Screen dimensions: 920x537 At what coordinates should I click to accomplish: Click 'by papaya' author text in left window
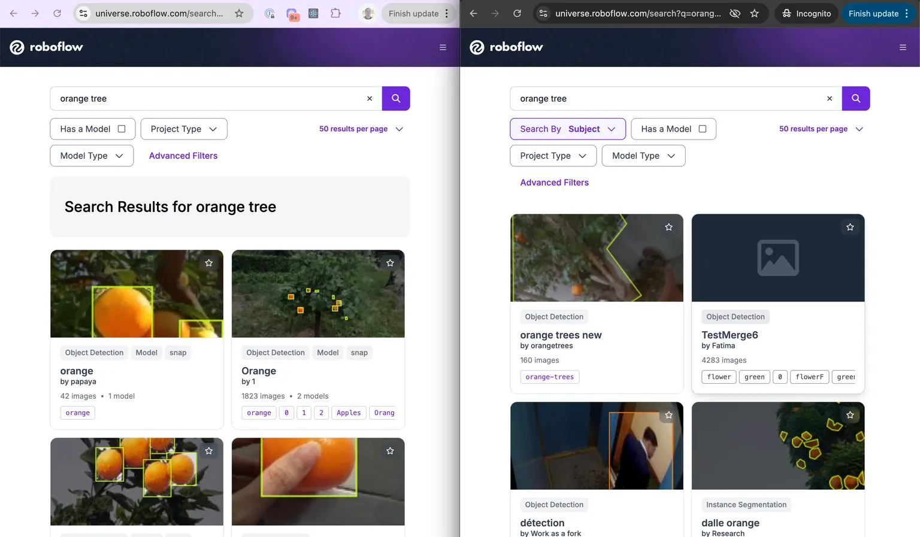point(78,382)
